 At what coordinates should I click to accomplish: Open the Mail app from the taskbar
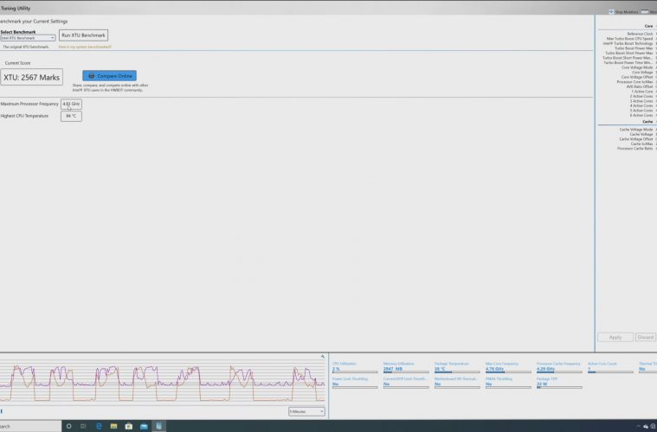click(x=144, y=426)
